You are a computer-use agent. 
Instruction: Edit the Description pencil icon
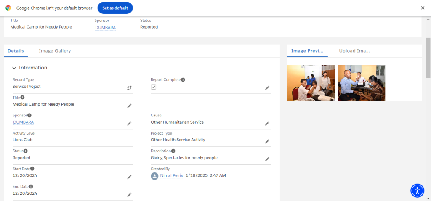[267, 159]
